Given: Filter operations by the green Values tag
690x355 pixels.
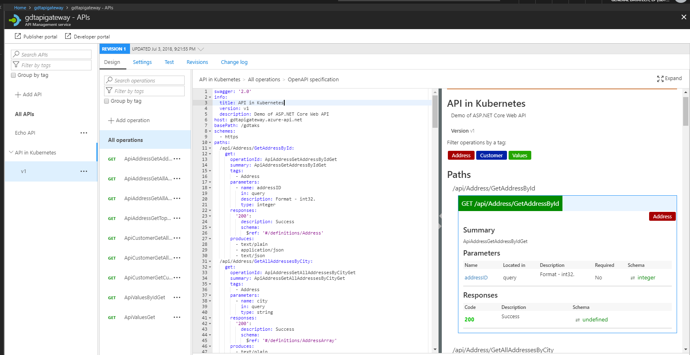Looking at the screenshot, I should pyautogui.click(x=520, y=155).
